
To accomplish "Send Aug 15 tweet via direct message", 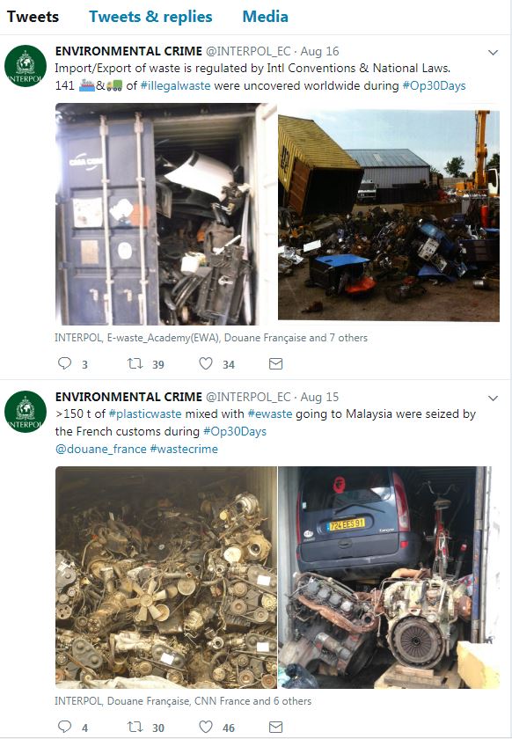I will [x=276, y=727].
